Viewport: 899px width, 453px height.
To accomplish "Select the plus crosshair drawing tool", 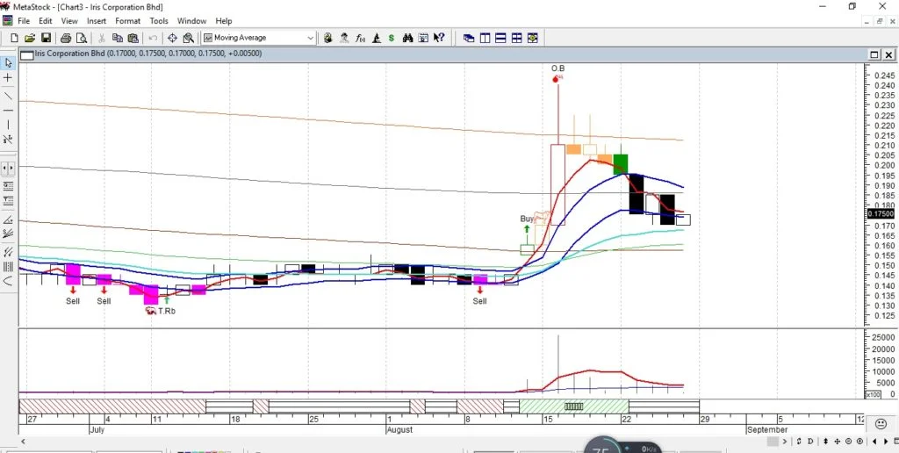I will (x=8, y=77).
